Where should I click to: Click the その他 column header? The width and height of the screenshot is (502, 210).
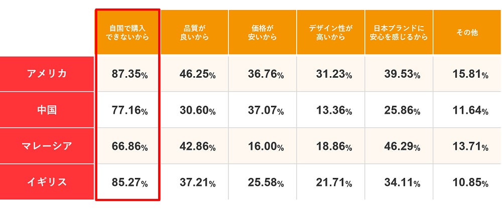tap(467, 32)
